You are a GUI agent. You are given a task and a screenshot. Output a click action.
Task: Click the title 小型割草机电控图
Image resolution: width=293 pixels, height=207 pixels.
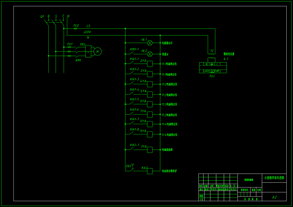pyautogui.click(x=274, y=178)
